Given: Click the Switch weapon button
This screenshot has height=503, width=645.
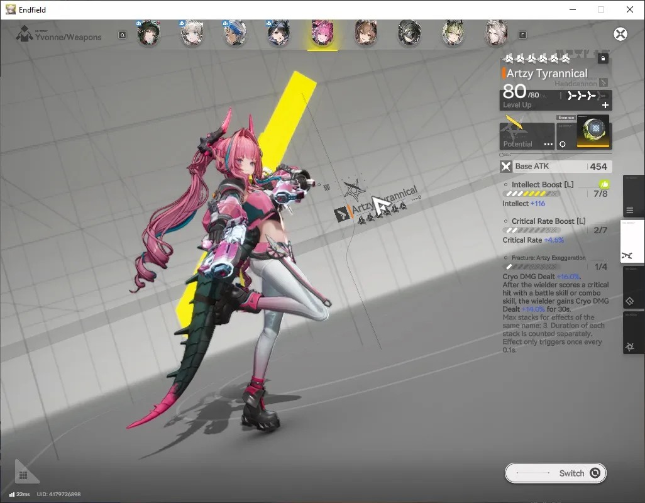Looking at the screenshot, I should (555, 473).
